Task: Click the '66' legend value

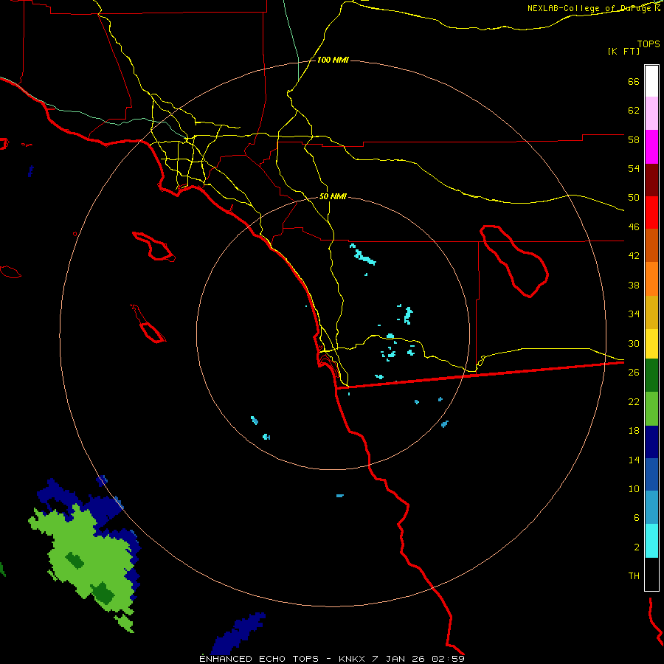Action: tap(634, 82)
